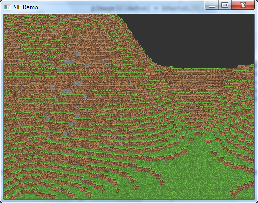
Task: Minimize the SIF Demo window
Action: pos(212,5)
